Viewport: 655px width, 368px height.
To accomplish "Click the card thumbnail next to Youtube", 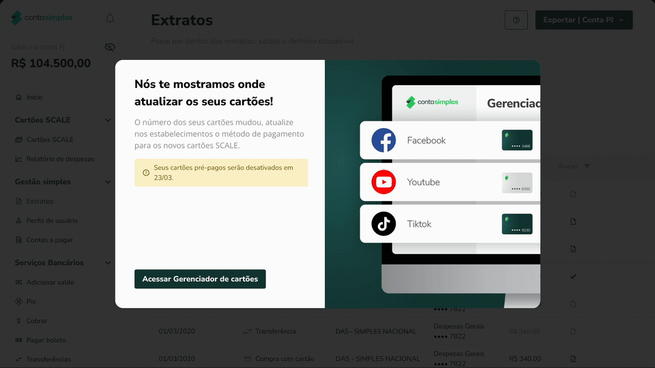I will coord(517,183).
